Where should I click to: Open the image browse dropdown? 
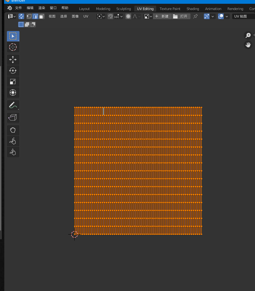pyautogui.click(x=148, y=16)
